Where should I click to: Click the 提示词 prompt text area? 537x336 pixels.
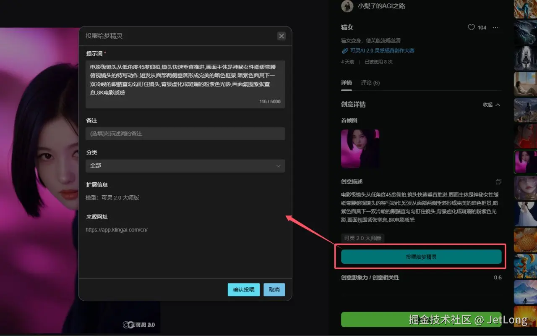185,84
